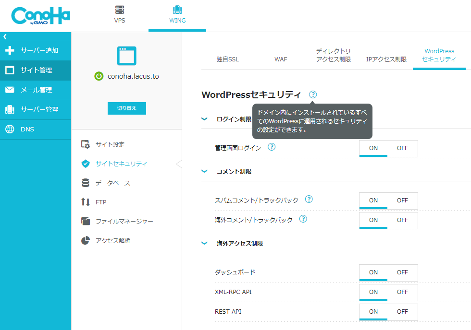
Task: Click the help icon next to 管理画面ログイン
Action: 272,147
